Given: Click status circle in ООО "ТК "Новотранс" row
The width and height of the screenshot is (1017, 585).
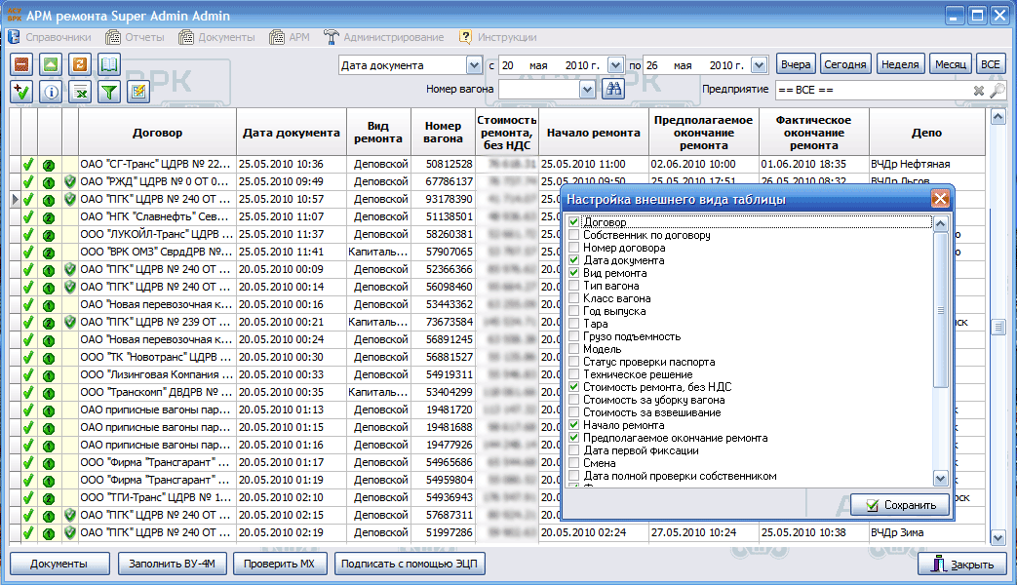Looking at the screenshot, I should click(x=49, y=358).
